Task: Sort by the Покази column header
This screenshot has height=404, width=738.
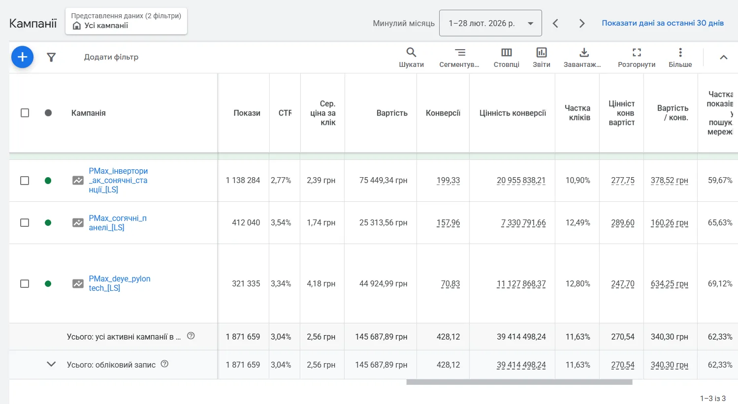Action: coord(247,113)
